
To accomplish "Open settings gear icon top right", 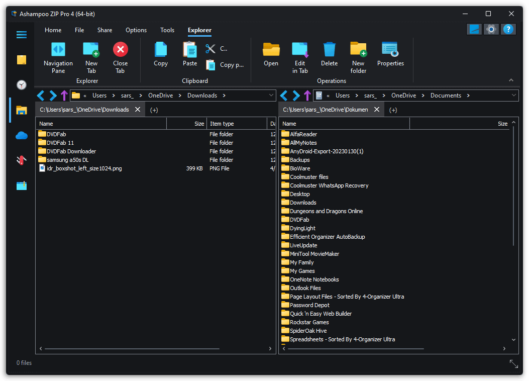I will (491, 29).
